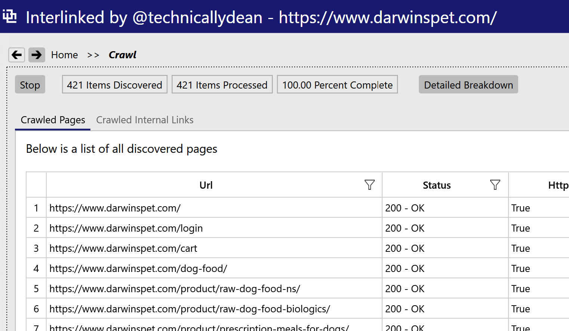
Task: Select the https://www.darwinspet.com/ home URL cell
Action: click(214, 208)
